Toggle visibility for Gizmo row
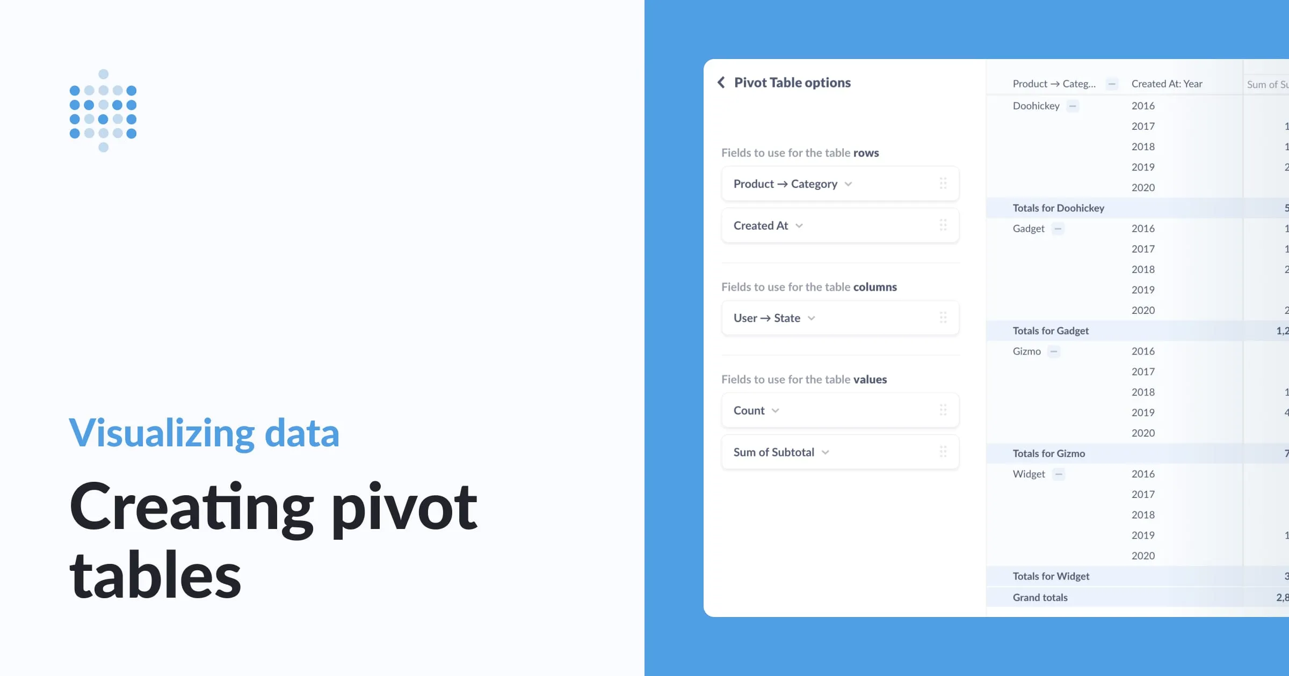The image size is (1289, 676). click(x=1055, y=350)
